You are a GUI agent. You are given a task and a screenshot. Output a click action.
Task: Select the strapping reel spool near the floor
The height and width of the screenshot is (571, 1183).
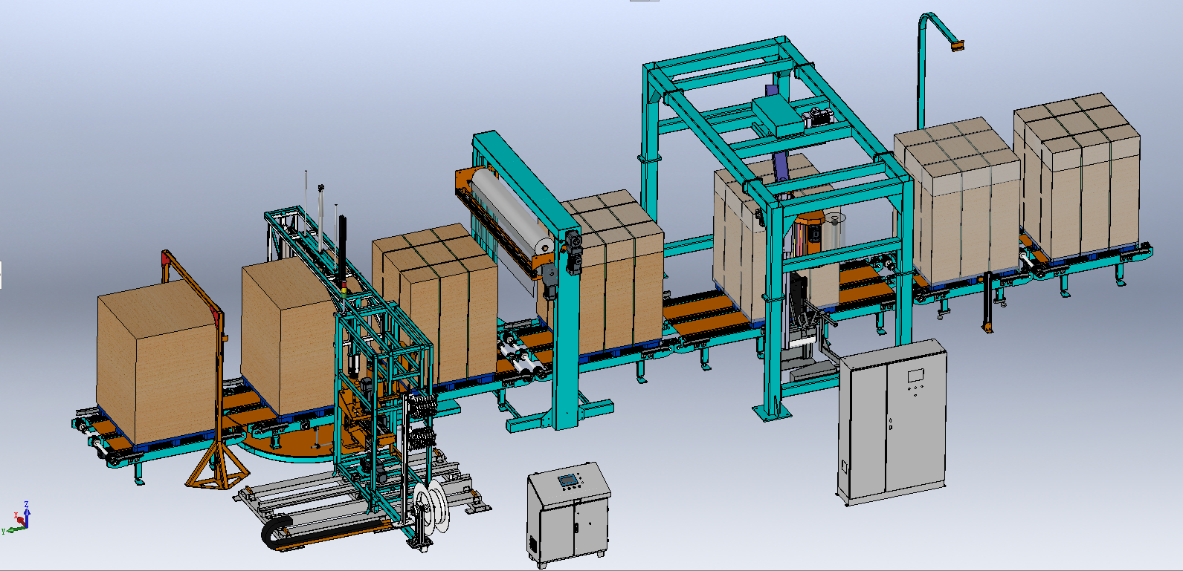431,506
